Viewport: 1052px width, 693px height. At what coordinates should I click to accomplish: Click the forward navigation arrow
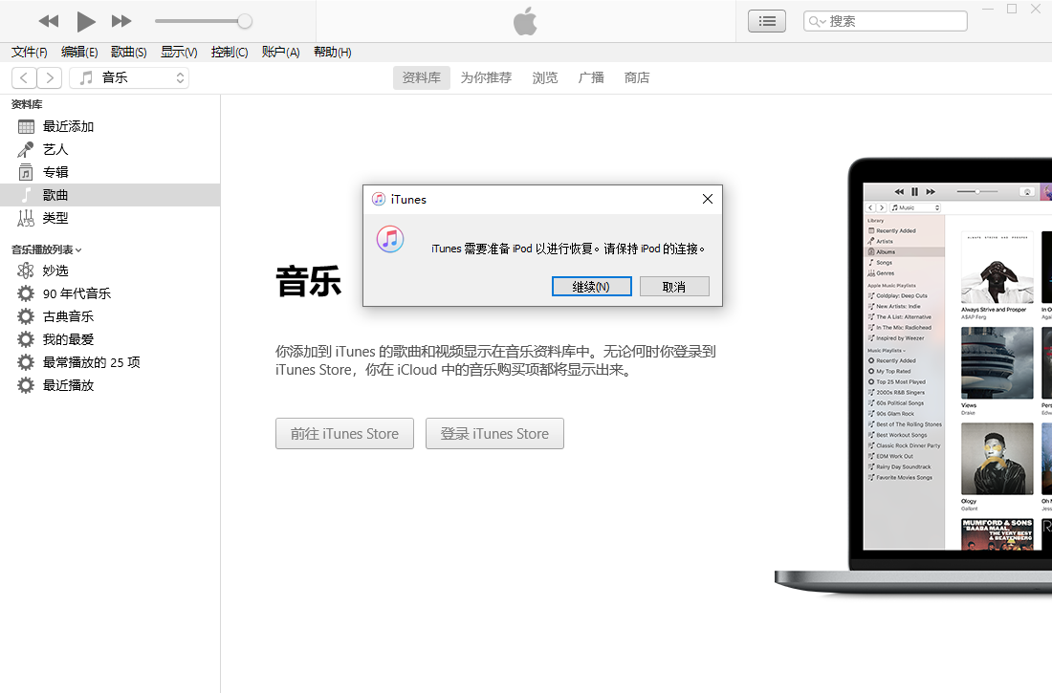[50, 77]
